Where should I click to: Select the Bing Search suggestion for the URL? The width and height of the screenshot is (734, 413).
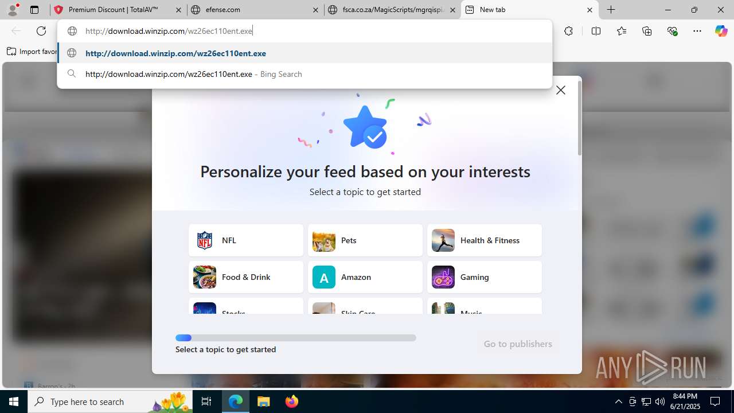(304, 74)
